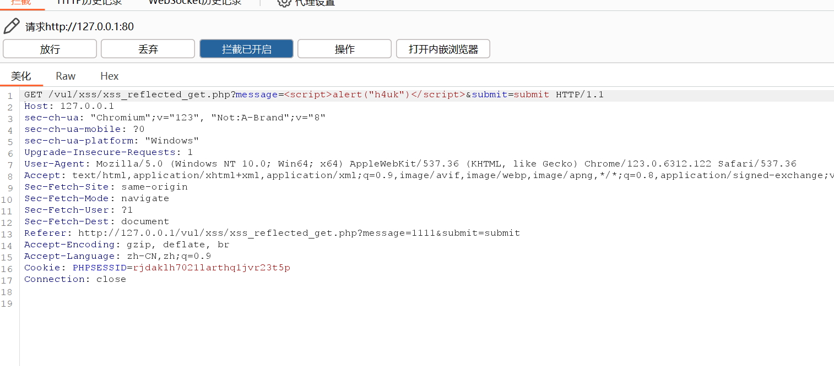Forward the request with 放行 button

[x=50, y=49]
